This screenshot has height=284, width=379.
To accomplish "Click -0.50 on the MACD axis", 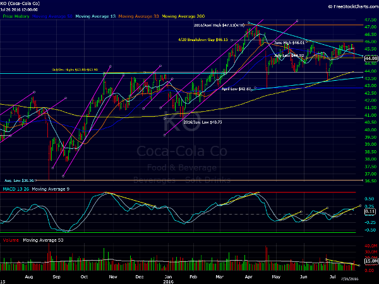I will 370,230.
